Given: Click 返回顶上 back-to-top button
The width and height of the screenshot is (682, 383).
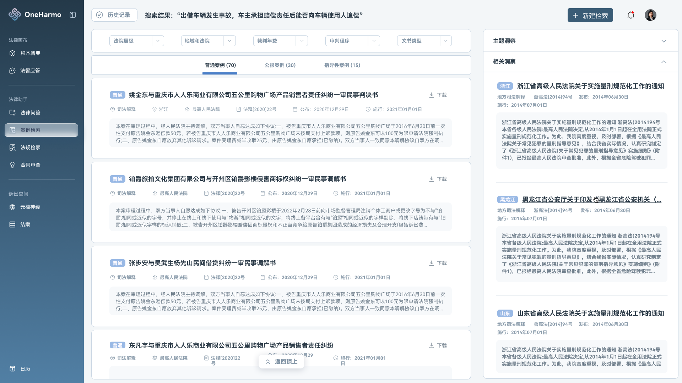Looking at the screenshot, I should 281,362.
